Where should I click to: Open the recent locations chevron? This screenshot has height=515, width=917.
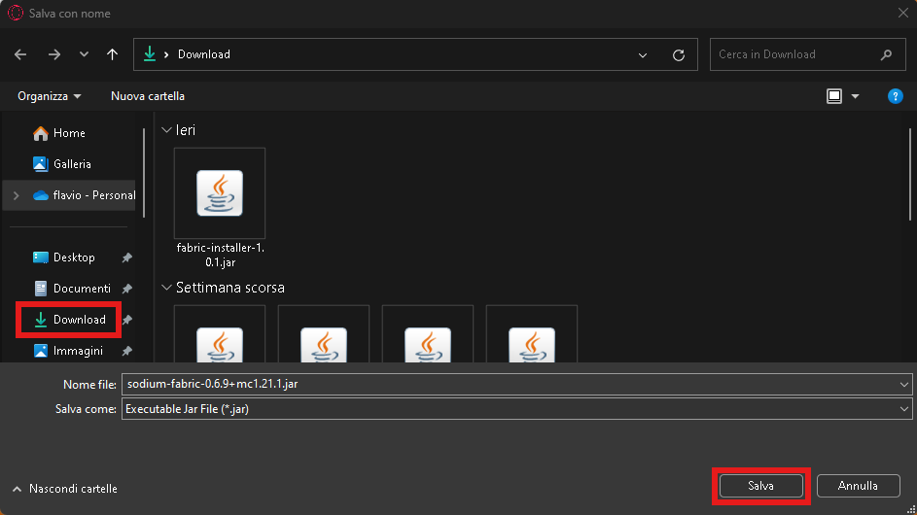tap(84, 54)
